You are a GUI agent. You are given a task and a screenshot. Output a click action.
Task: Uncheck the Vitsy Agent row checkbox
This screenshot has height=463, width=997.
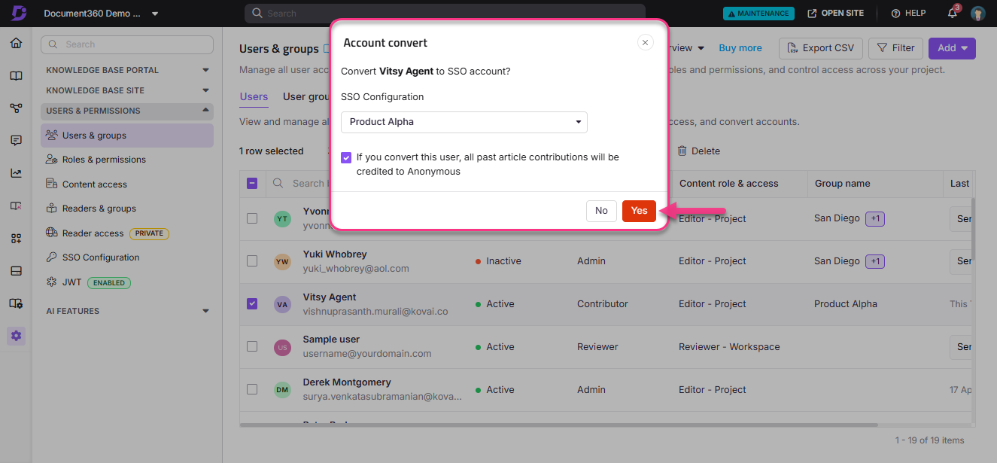[x=252, y=303]
